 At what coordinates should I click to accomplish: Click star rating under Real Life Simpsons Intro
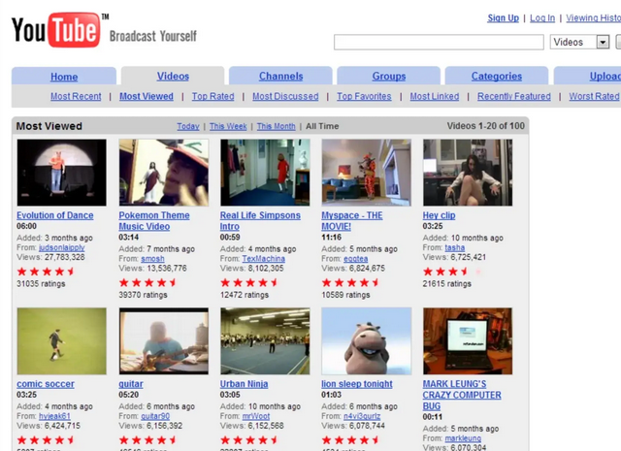(x=249, y=282)
